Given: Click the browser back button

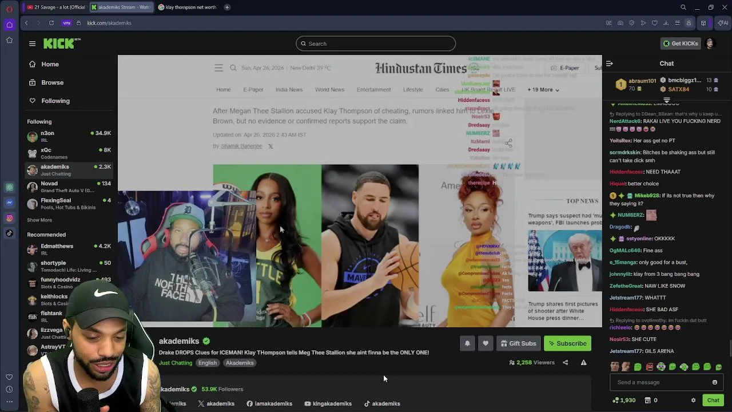Looking at the screenshot, I should pyautogui.click(x=26, y=23).
